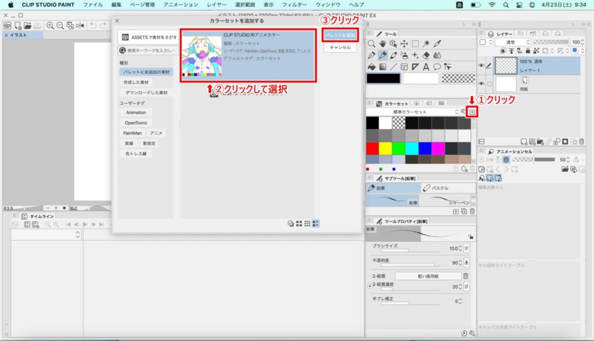
Task: Select the Balloon tool
Action: tap(437, 67)
